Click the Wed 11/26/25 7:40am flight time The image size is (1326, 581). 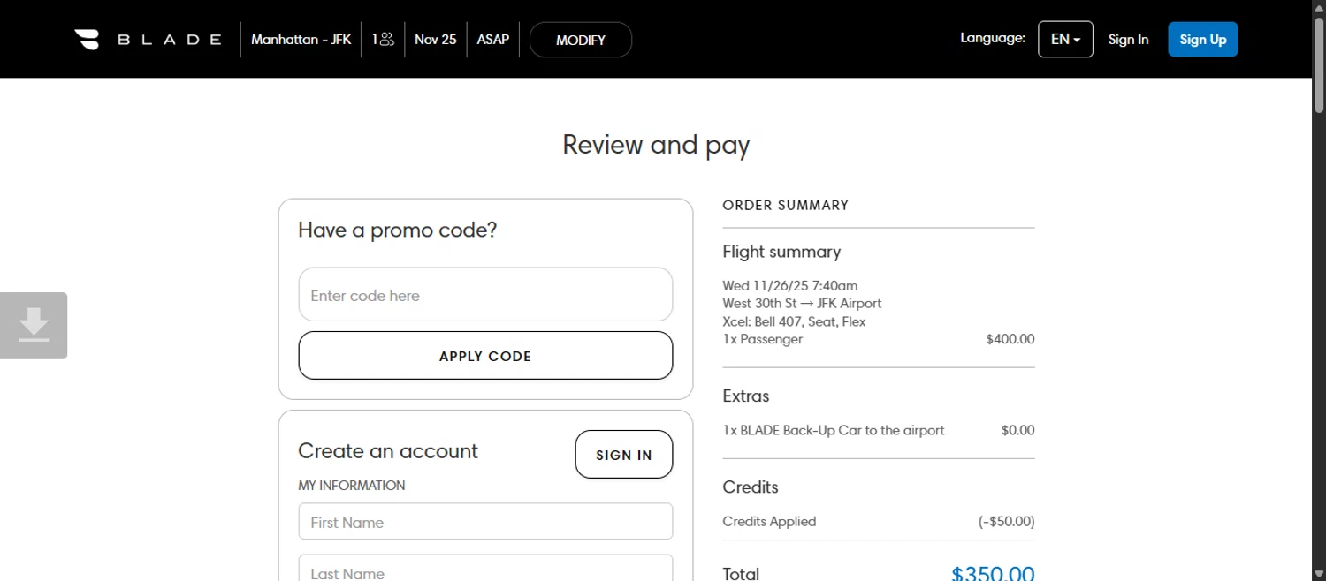[790, 286]
